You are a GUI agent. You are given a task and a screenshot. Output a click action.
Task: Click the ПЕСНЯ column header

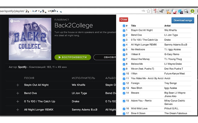coord(29,78)
